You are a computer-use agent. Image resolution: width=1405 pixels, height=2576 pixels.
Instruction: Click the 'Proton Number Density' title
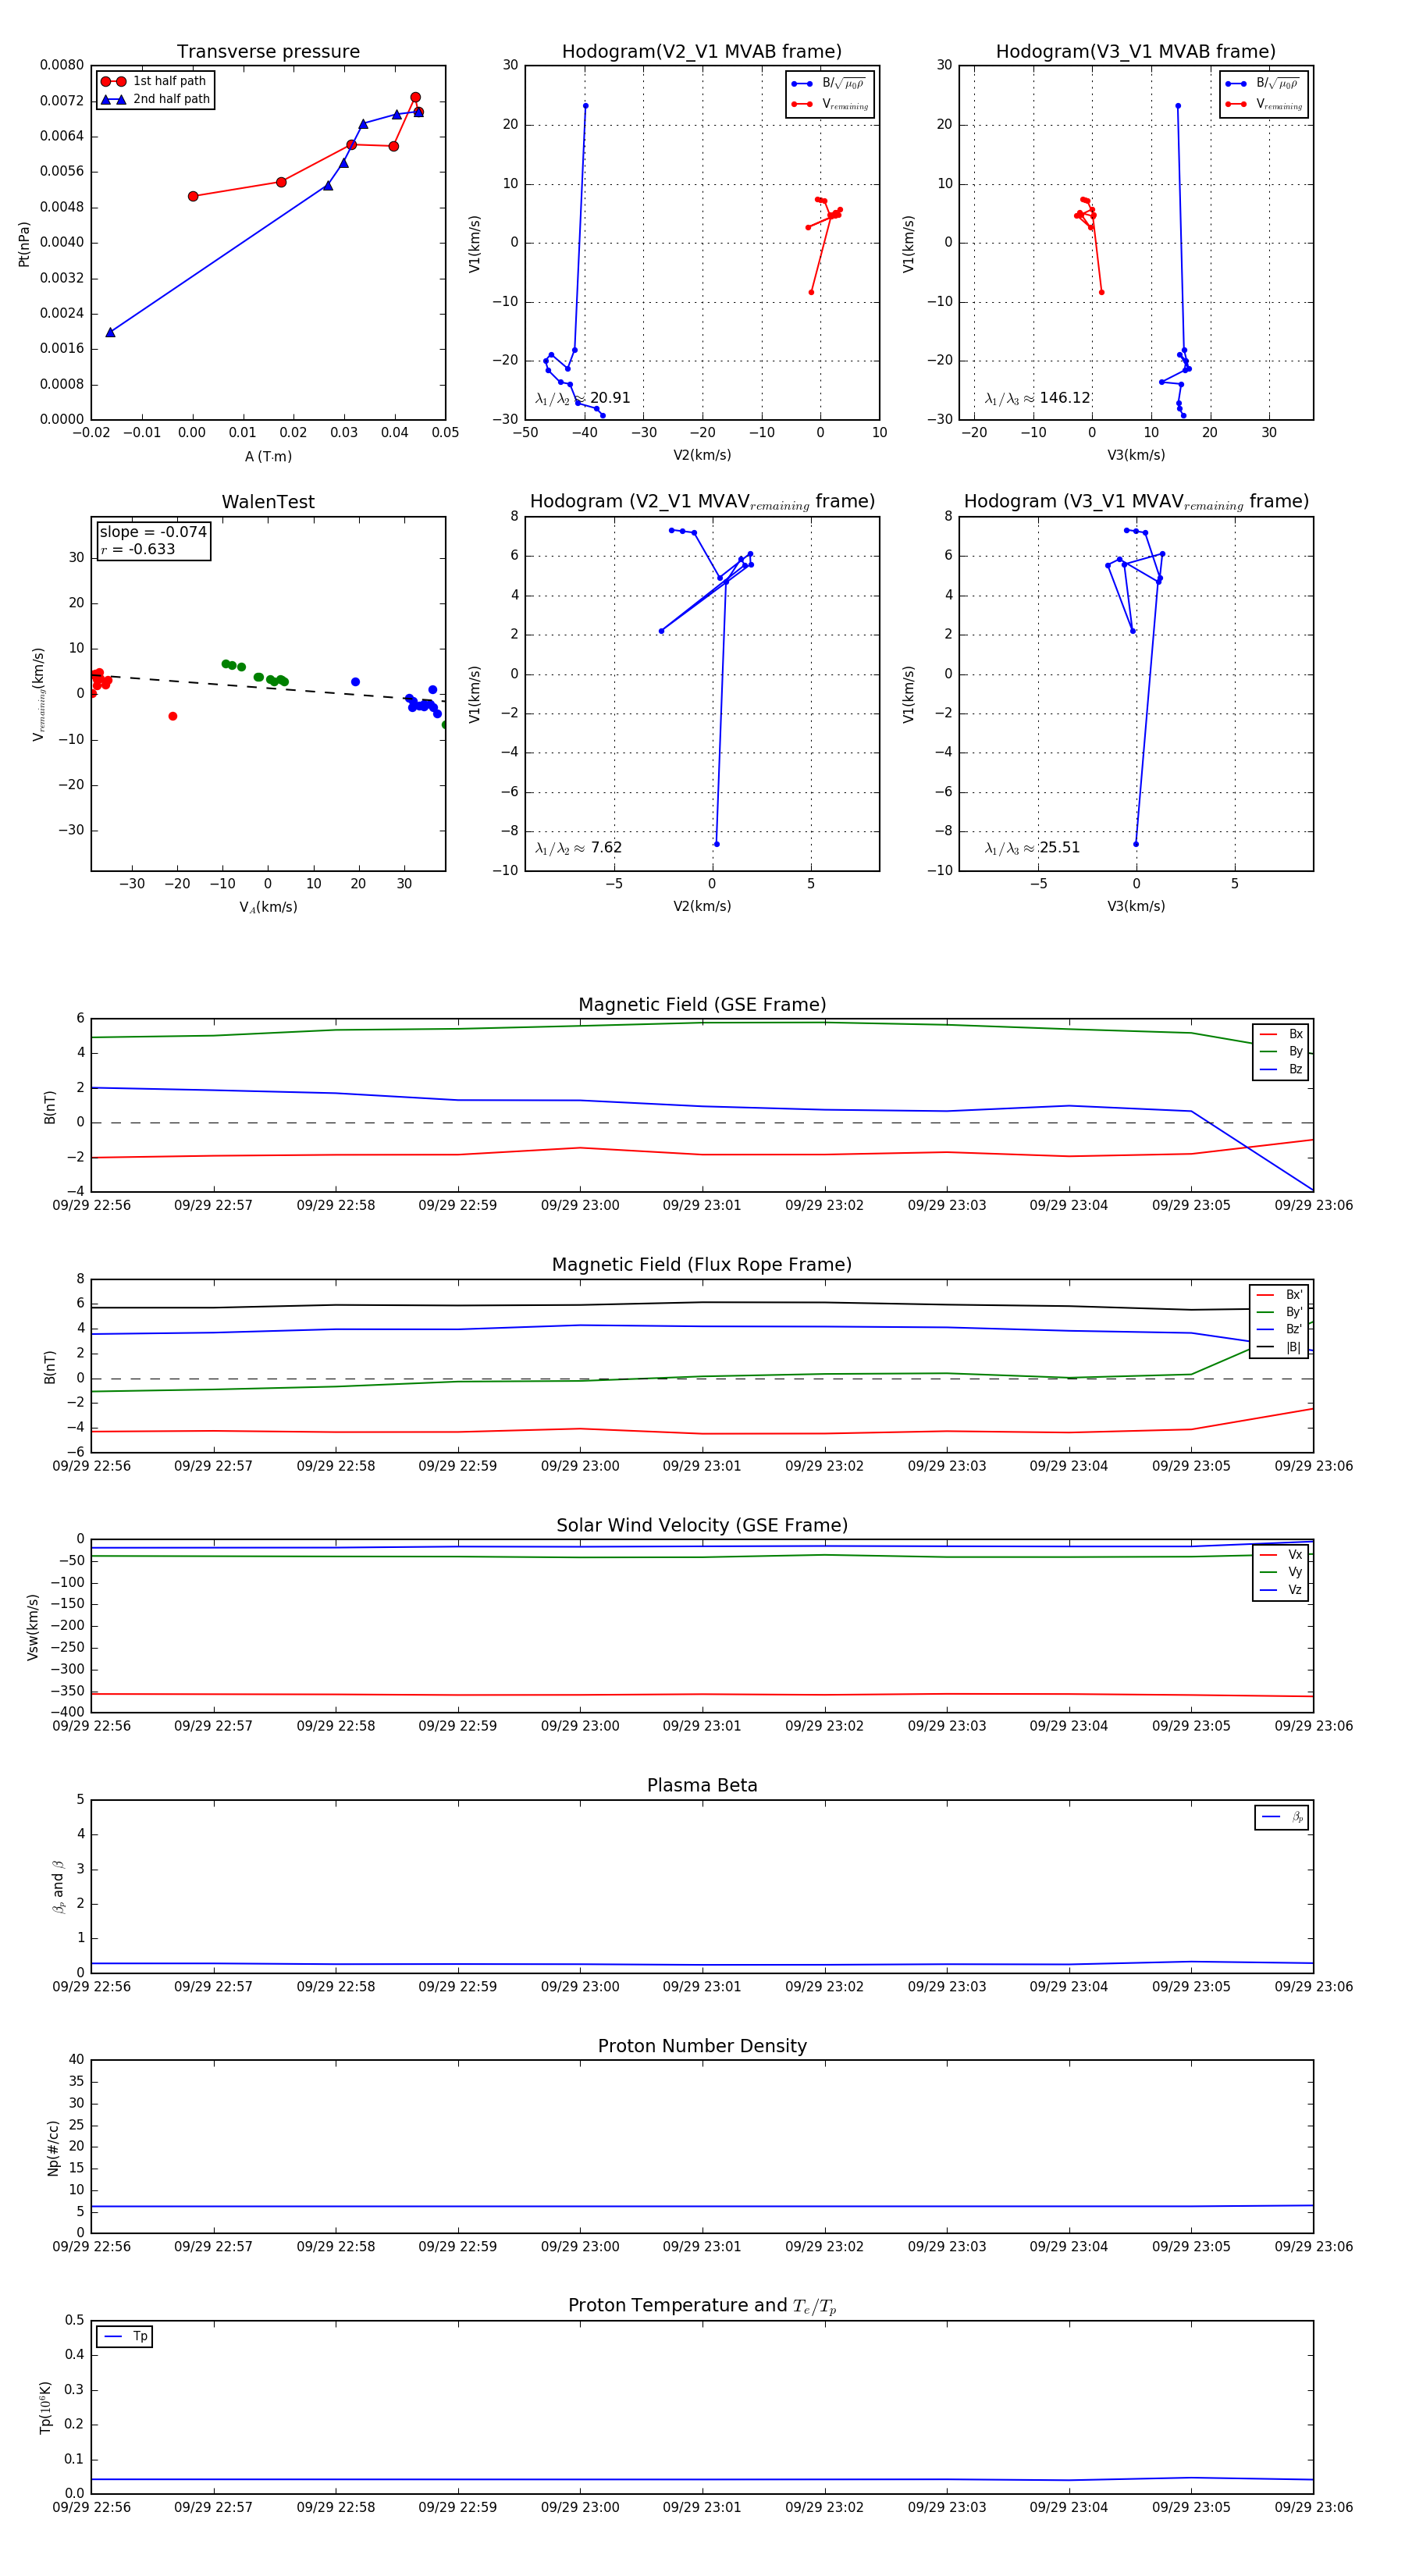702,2046
